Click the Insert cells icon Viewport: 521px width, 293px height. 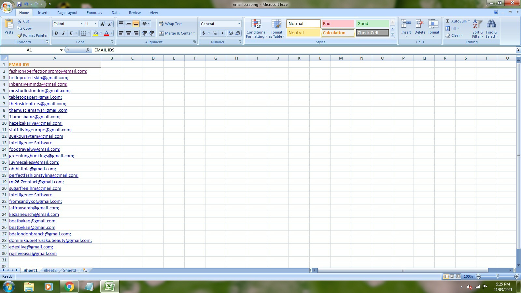click(x=406, y=24)
